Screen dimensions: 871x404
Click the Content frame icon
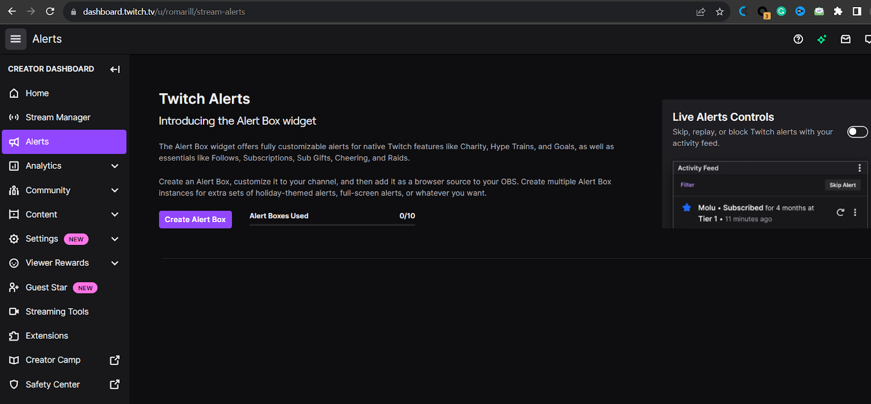point(14,215)
